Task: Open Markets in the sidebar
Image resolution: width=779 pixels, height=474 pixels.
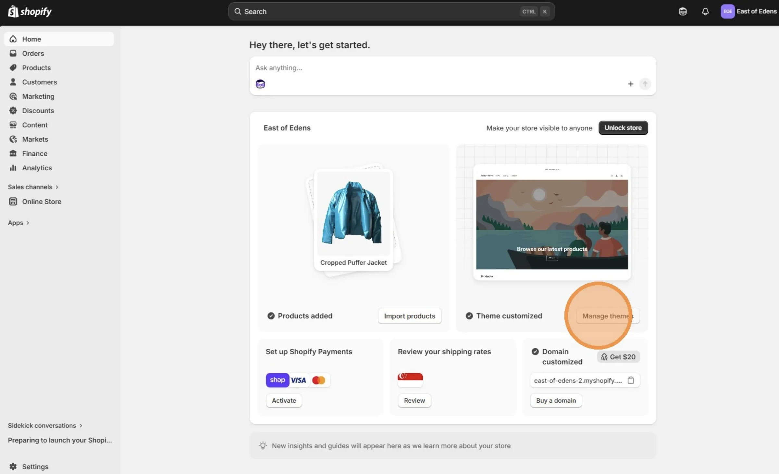Action: (59, 139)
